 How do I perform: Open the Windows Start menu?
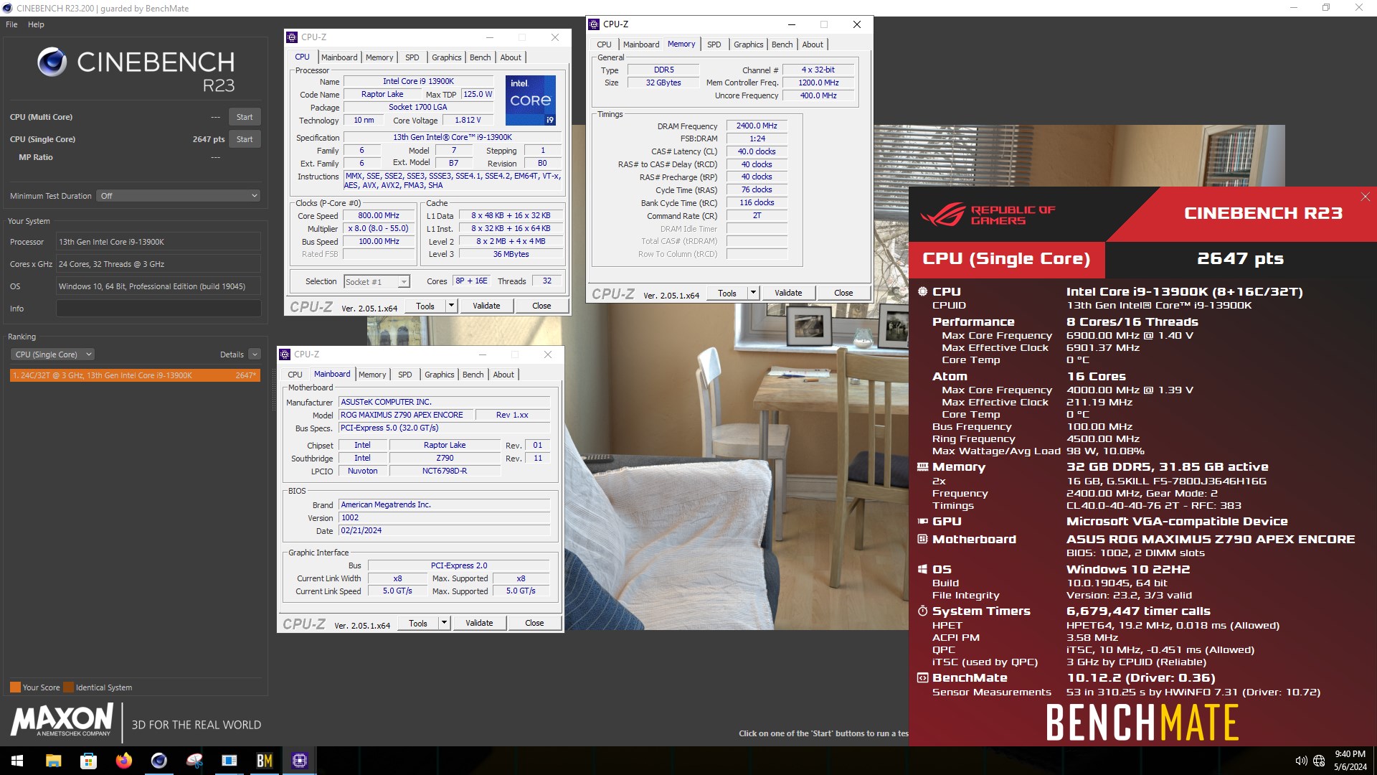click(x=17, y=761)
